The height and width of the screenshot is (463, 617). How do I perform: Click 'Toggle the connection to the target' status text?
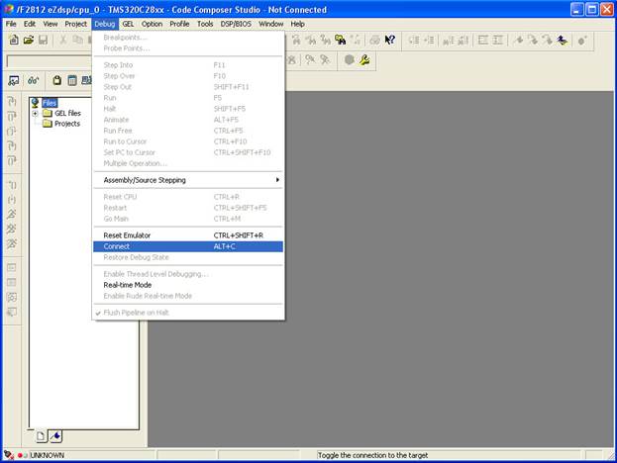pyautogui.click(x=372, y=455)
